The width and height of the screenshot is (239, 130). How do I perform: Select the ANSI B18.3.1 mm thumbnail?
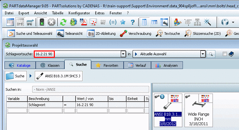168,110
